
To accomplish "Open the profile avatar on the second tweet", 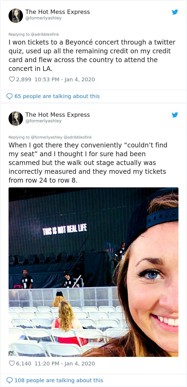I will pos(15,119).
